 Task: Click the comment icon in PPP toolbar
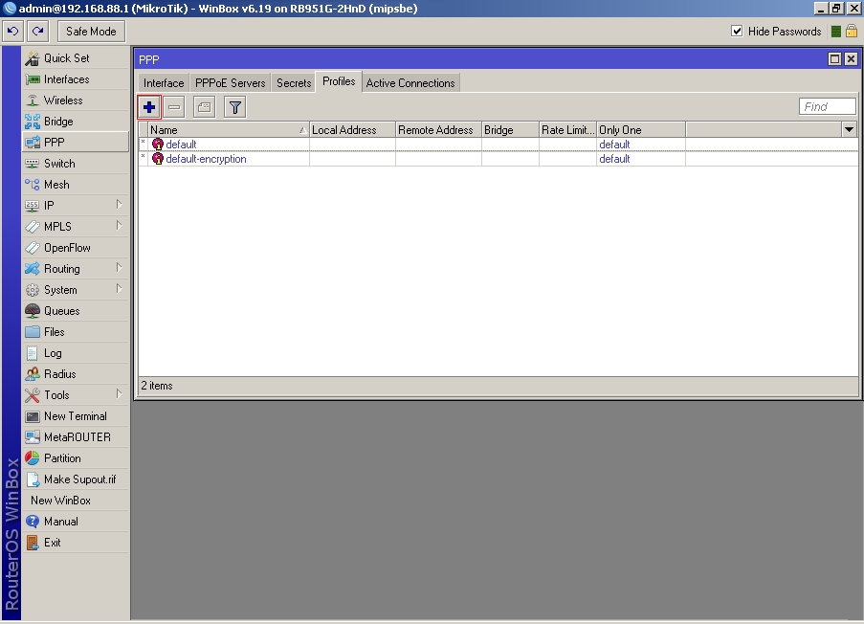[x=205, y=107]
